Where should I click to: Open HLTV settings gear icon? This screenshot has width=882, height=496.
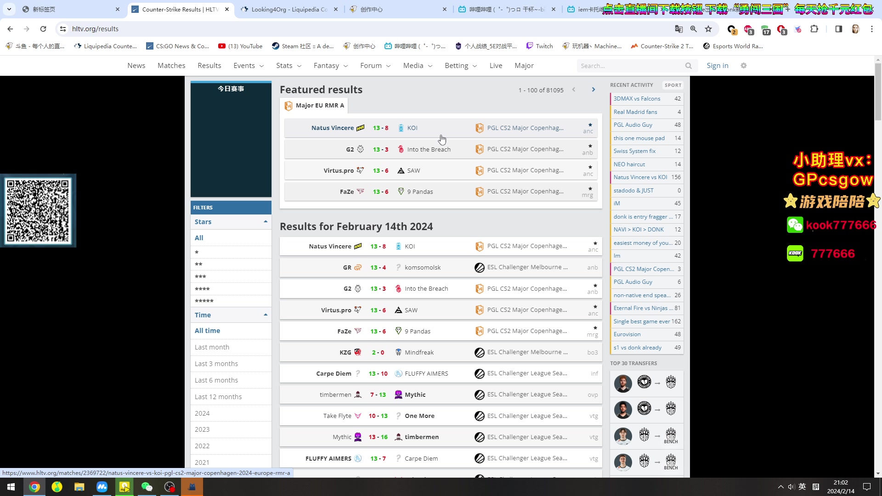point(744,66)
